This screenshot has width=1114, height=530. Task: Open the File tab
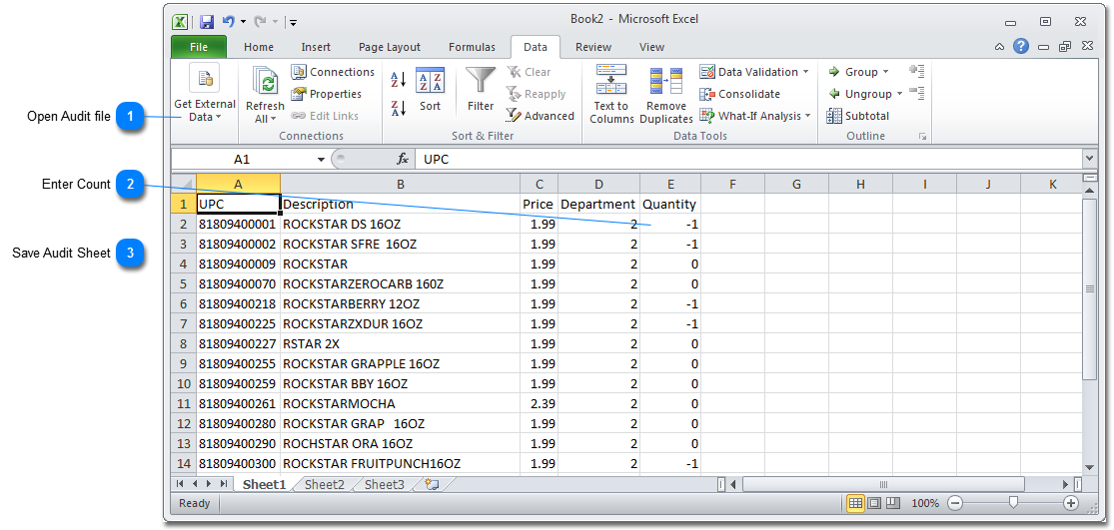point(199,47)
